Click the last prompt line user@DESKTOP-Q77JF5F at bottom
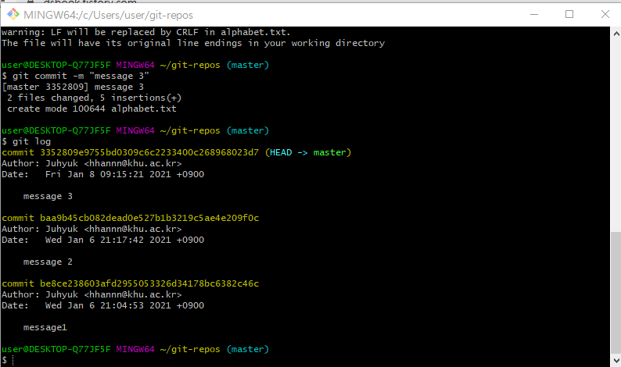The height and width of the screenshot is (367, 621). [135, 349]
